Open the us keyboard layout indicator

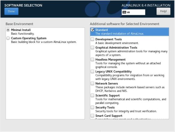(x=133, y=12)
